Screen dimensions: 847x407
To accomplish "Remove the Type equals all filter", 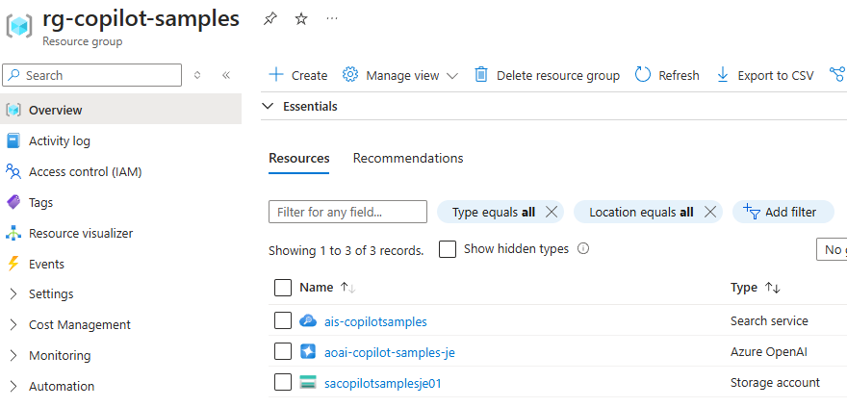I will coord(552,212).
